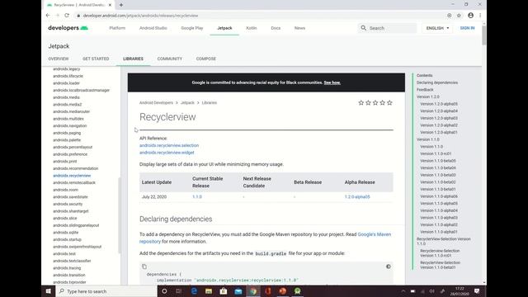
Task: Open Google's Maven repository link
Action: (374, 234)
